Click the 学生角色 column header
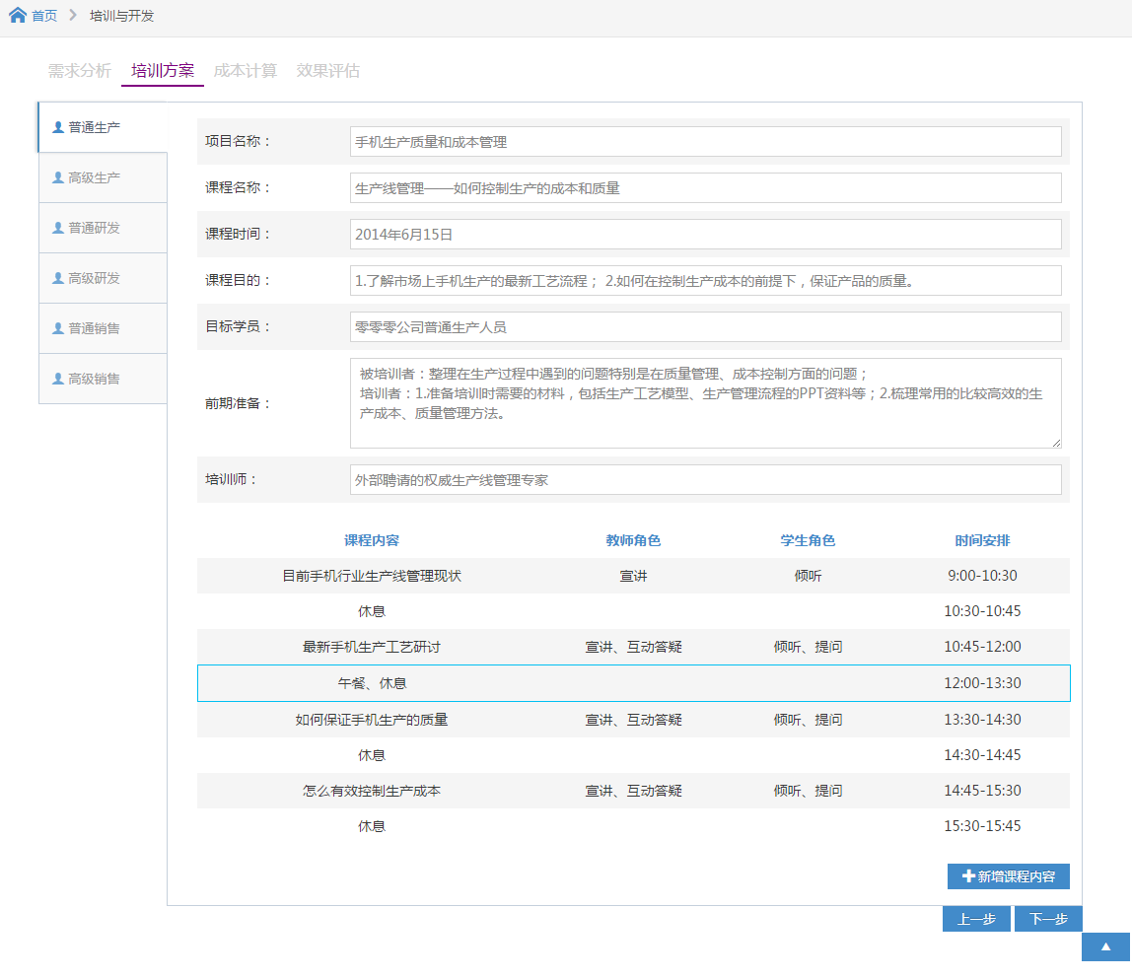This screenshot has width=1132, height=978. pos(808,540)
